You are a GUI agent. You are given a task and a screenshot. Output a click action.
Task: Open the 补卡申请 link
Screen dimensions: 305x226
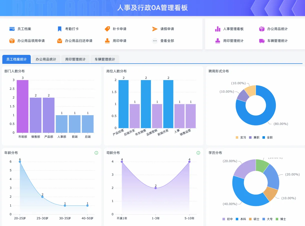[x=120, y=29]
